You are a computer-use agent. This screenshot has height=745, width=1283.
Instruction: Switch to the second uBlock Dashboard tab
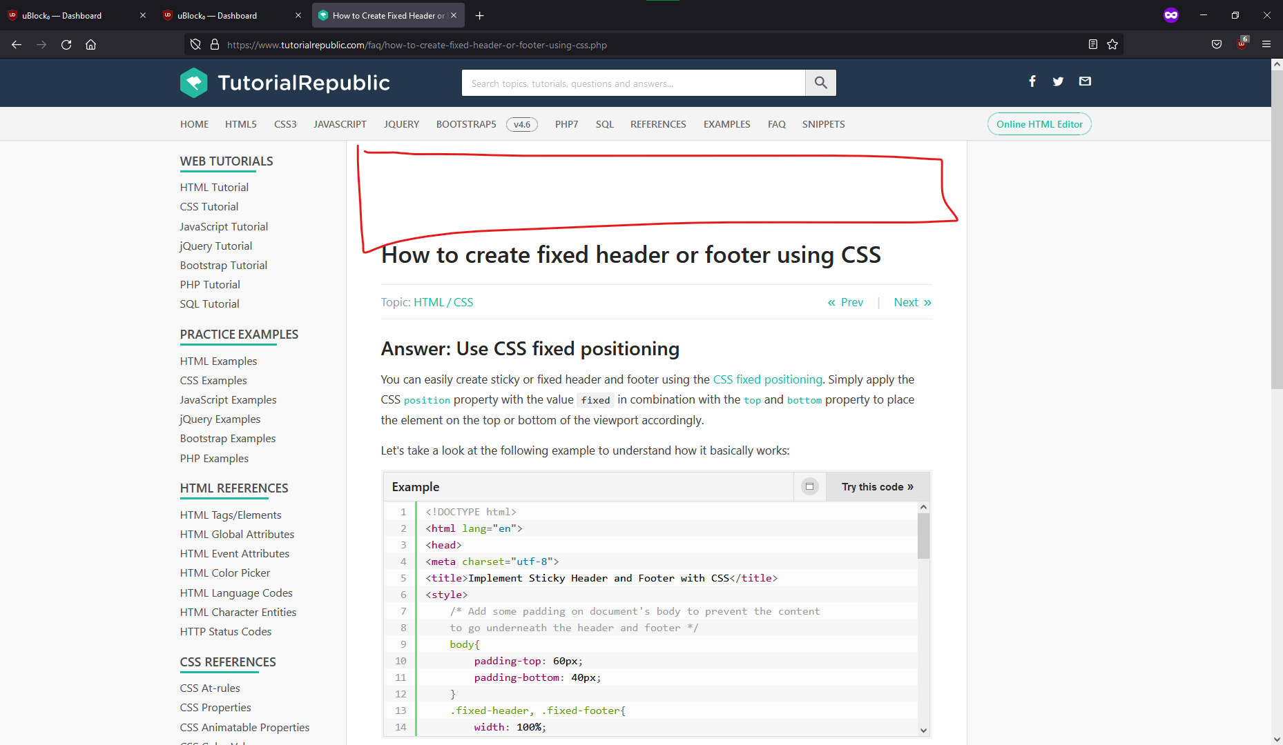pyautogui.click(x=232, y=15)
